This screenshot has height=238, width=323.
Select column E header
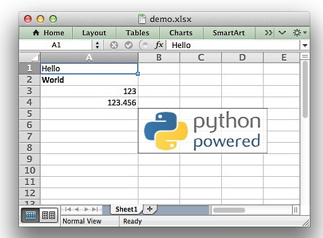coord(281,57)
